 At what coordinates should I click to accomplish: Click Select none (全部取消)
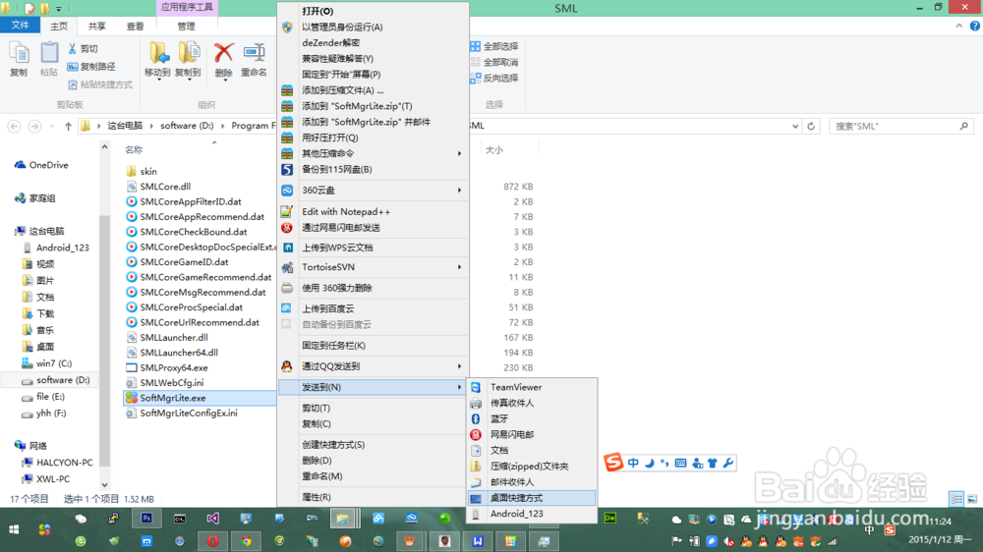(x=494, y=62)
